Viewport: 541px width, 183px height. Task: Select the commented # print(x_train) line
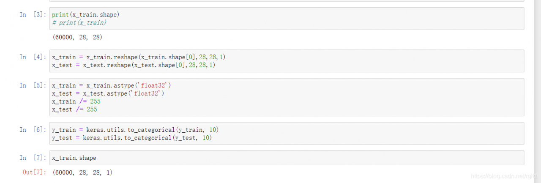[79, 22]
